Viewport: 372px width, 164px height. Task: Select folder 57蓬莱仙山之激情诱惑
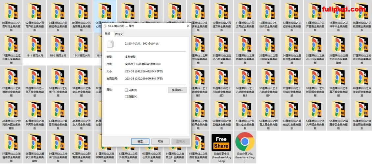tap(11, 147)
